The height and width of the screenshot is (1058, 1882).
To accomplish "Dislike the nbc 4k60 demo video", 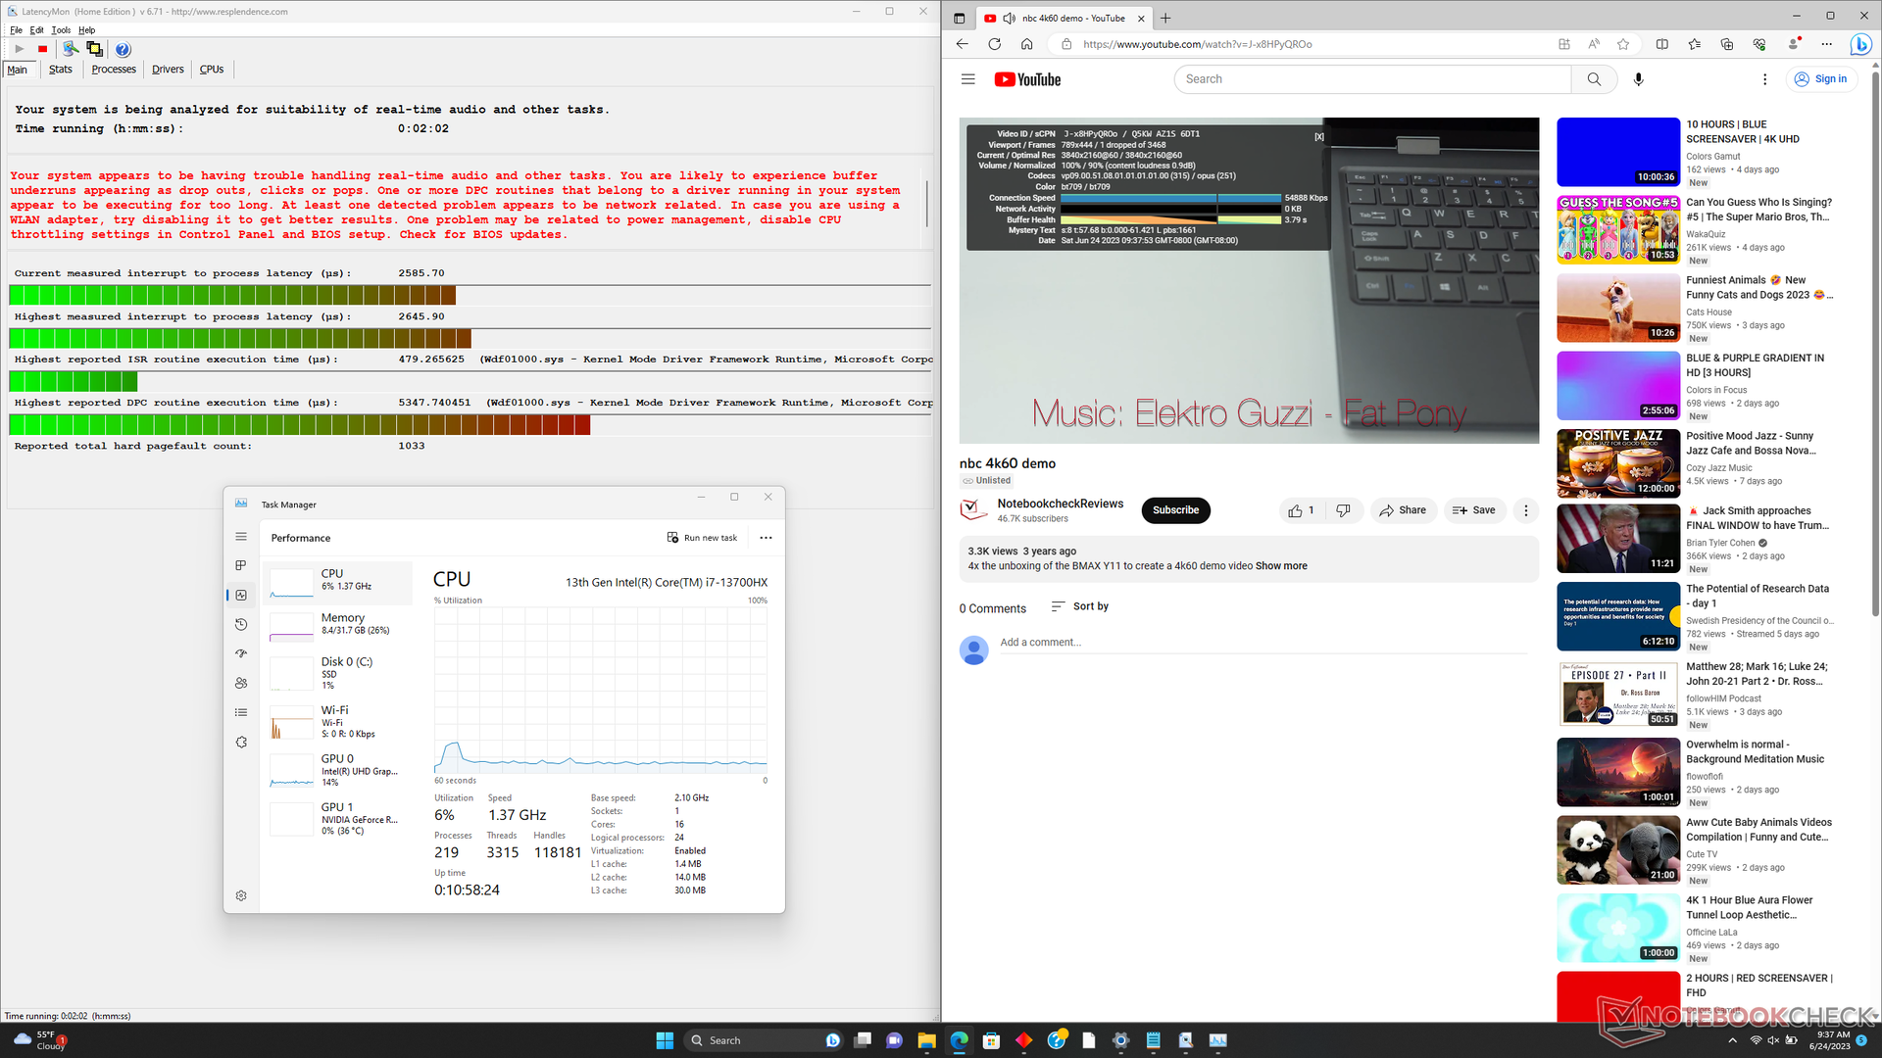I will click(1343, 510).
